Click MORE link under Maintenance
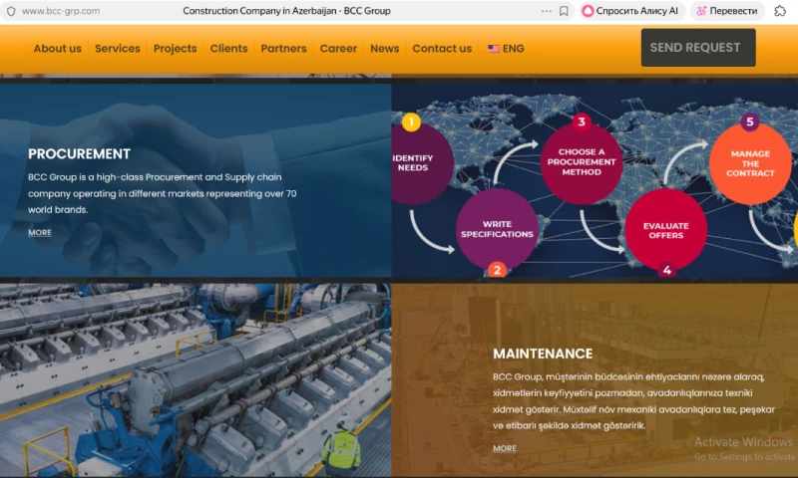 pyautogui.click(x=505, y=448)
